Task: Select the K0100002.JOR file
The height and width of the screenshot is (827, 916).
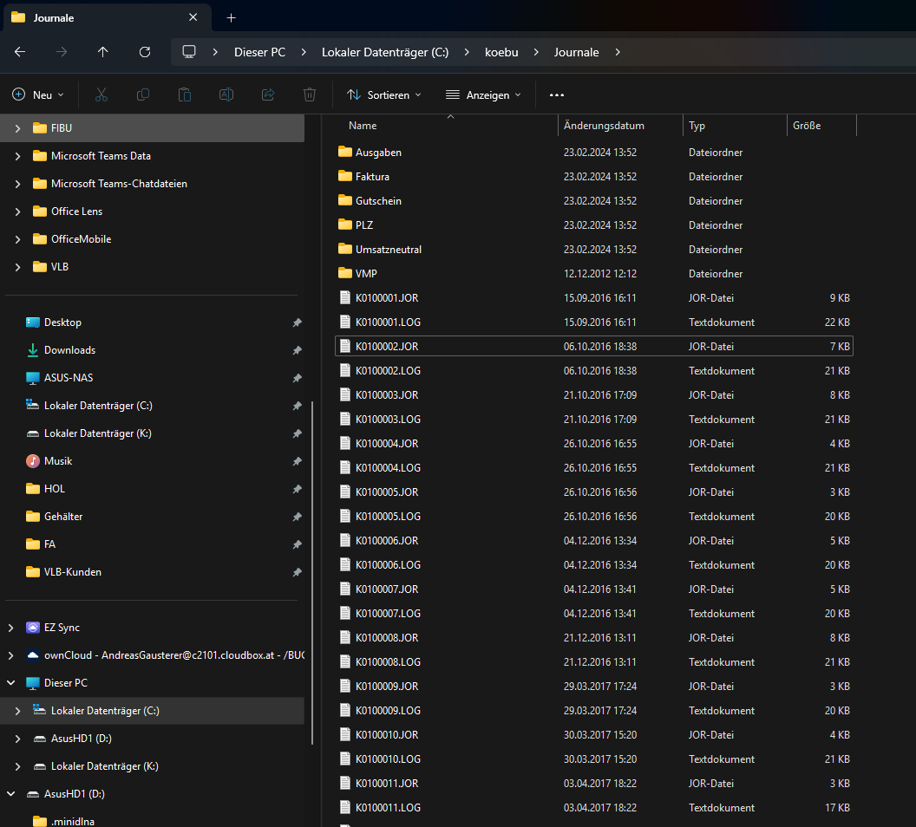Action: (x=387, y=346)
